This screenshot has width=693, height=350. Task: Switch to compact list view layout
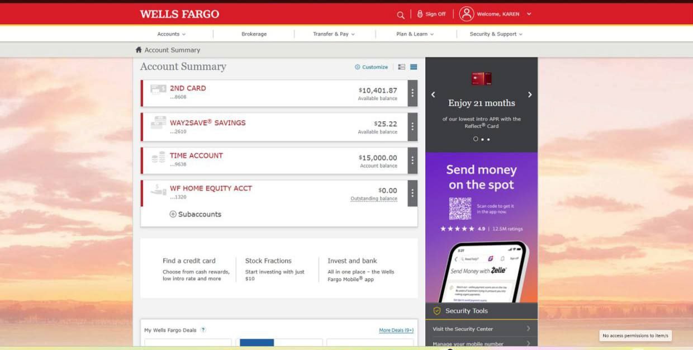click(x=414, y=67)
